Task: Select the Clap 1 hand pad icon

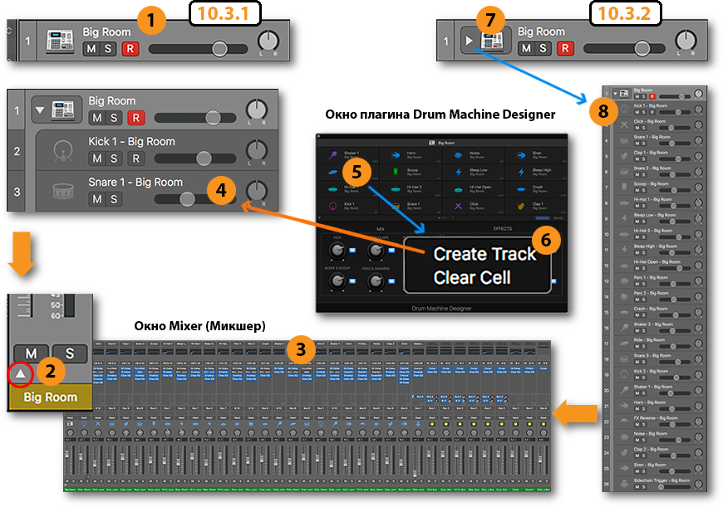Action: tap(521, 206)
